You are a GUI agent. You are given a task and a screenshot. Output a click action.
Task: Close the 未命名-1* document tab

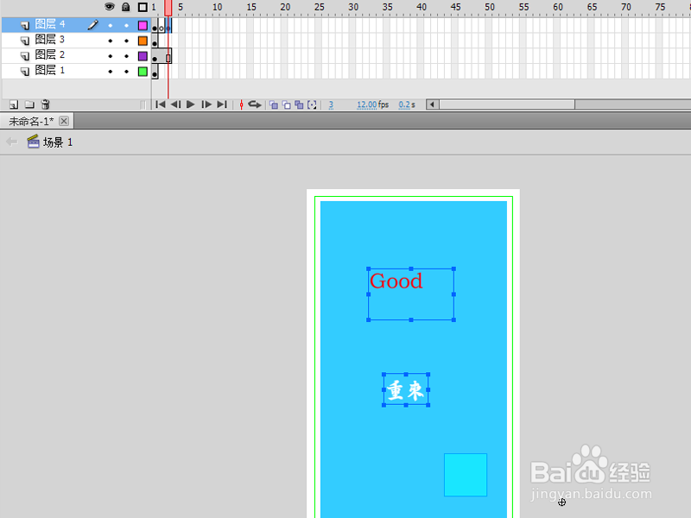point(64,121)
